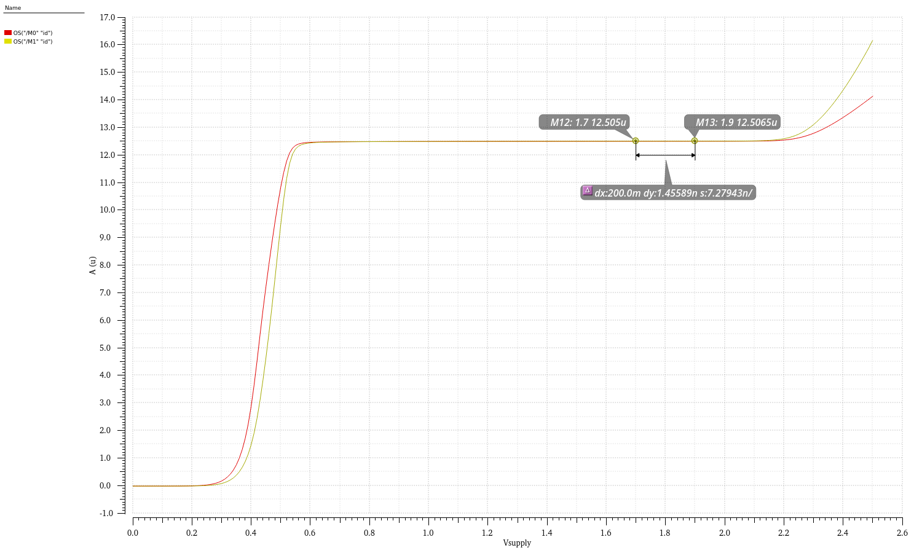Click the purple delta (Δ) icon on the measurement label
922x553 pixels.
(589, 191)
